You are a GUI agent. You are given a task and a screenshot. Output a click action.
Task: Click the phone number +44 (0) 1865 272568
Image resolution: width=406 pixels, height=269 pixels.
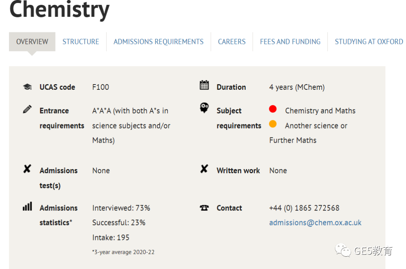(304, 208)
